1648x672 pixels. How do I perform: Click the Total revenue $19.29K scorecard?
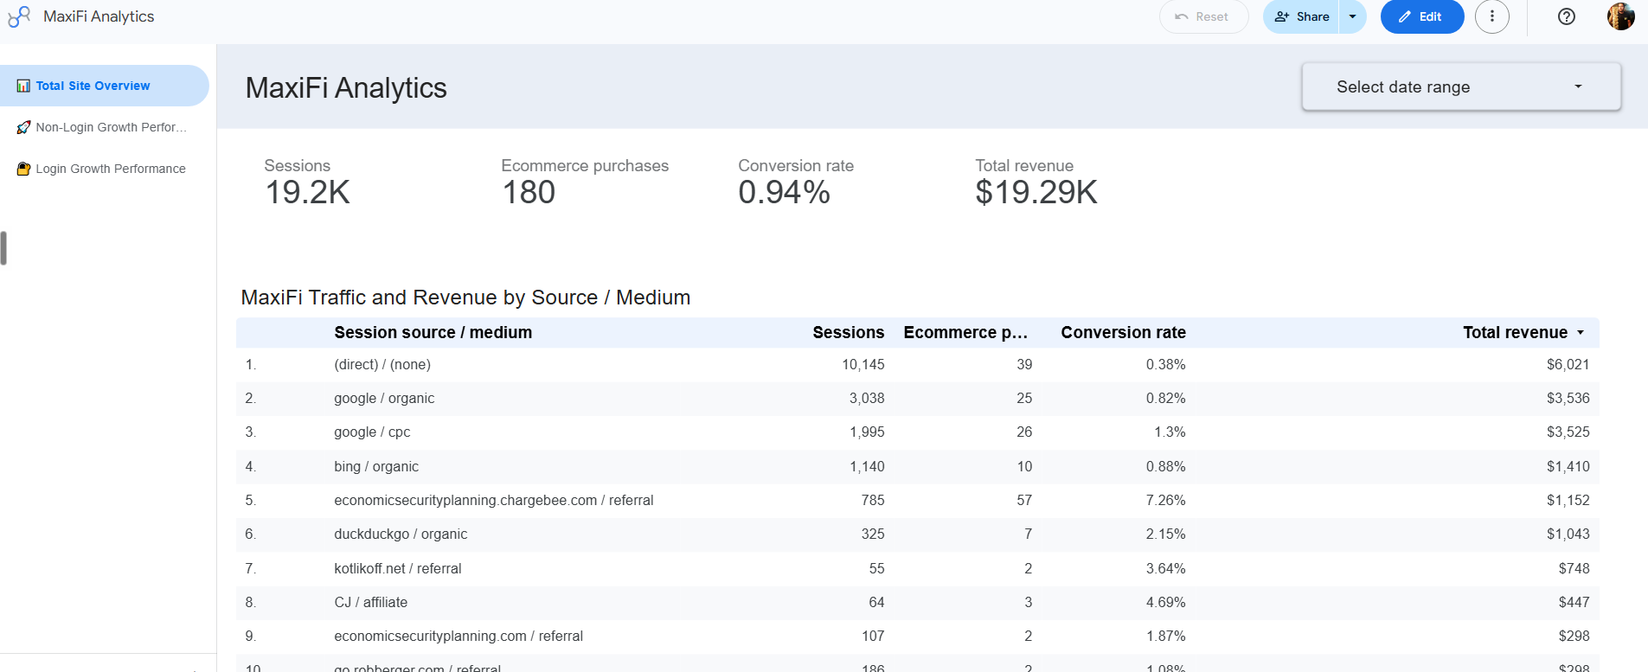pos(1036,182)
